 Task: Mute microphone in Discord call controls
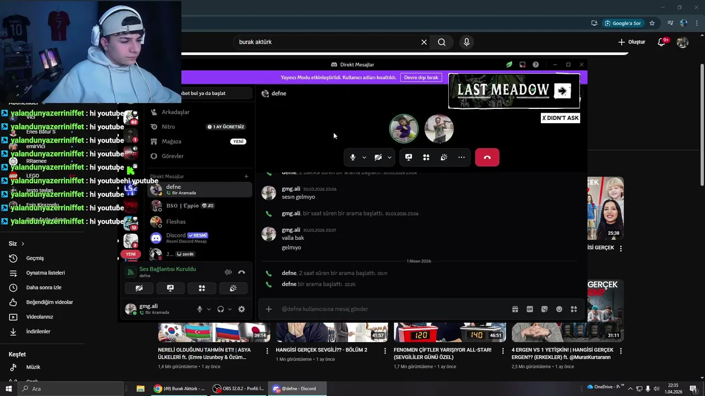[352, 157]
